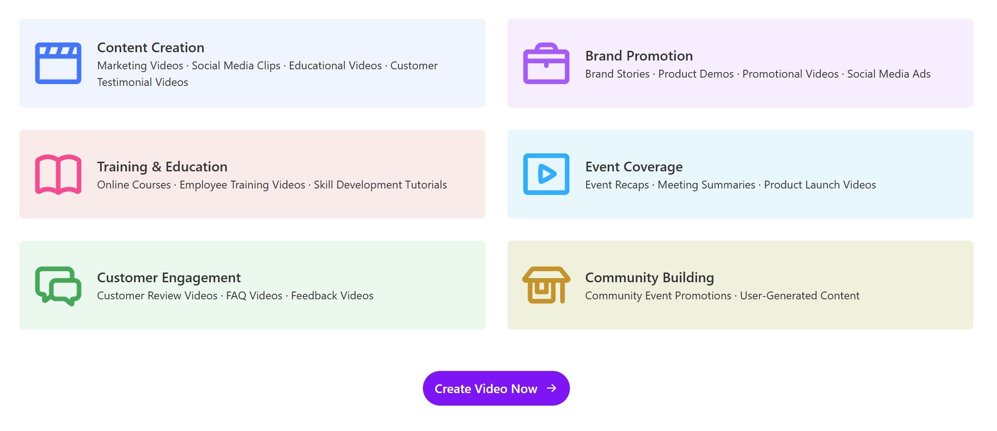This screenshot has height=431, width=997.
Task: Click the Brand Stories description line
Action: pos(758,74)
